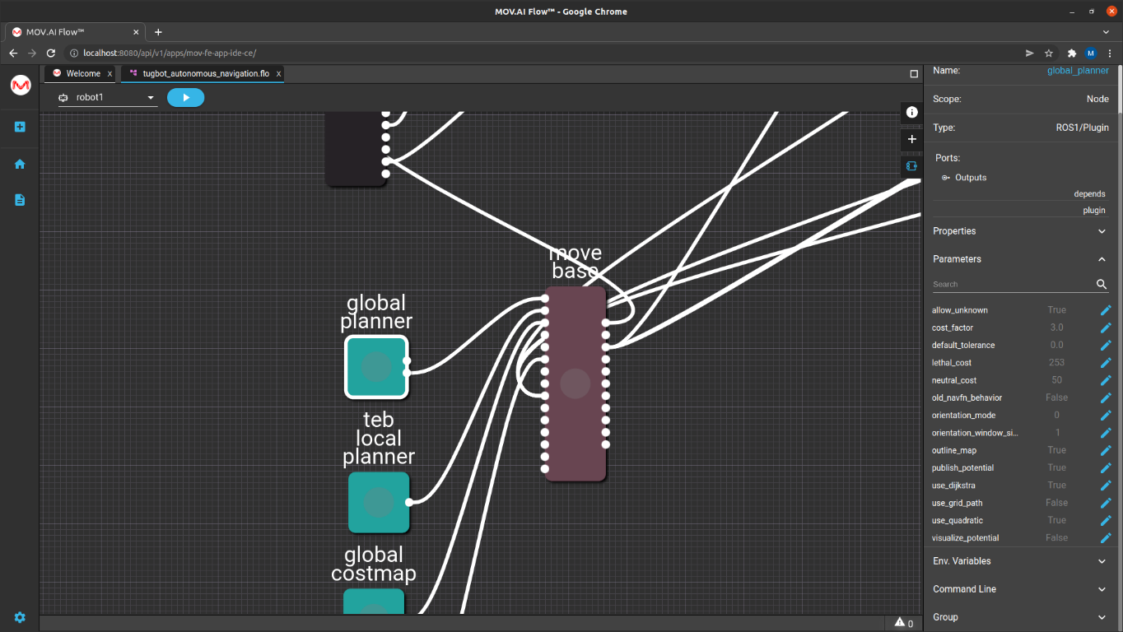Open the robot1 selector dropdown
1123x632 pixels.
pos(107,97)
